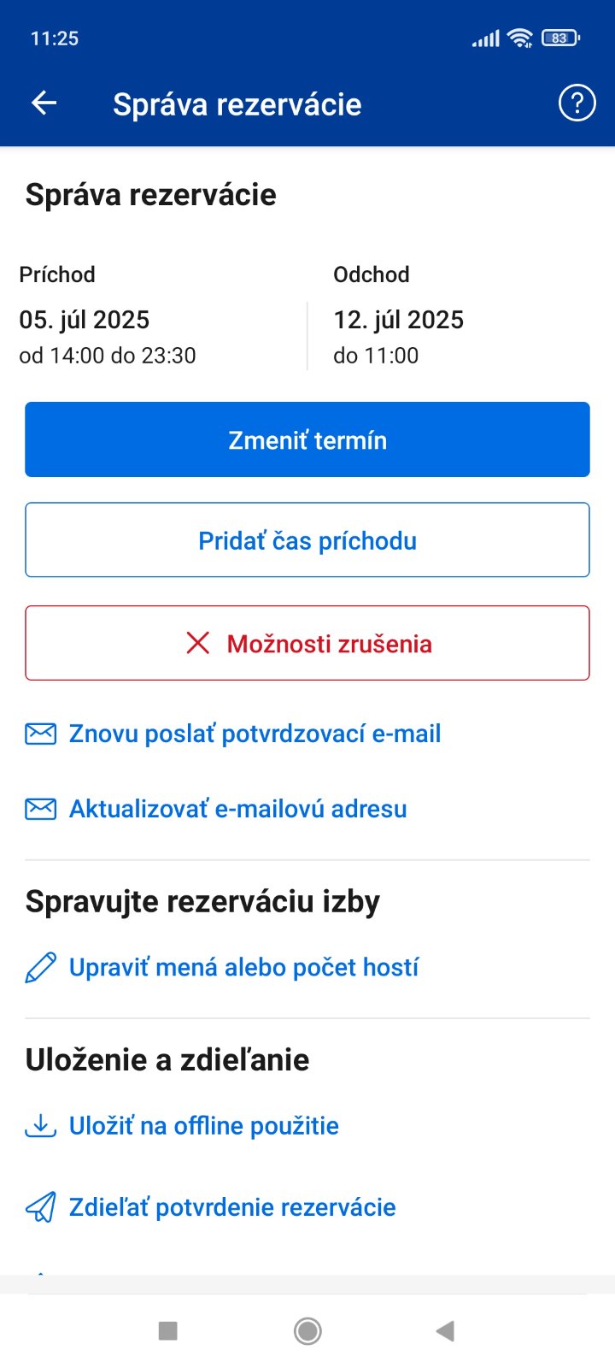Viewport: 615px width, 1368px height.
Task: Tap the pencil edit icon
Action: point(41,968)
